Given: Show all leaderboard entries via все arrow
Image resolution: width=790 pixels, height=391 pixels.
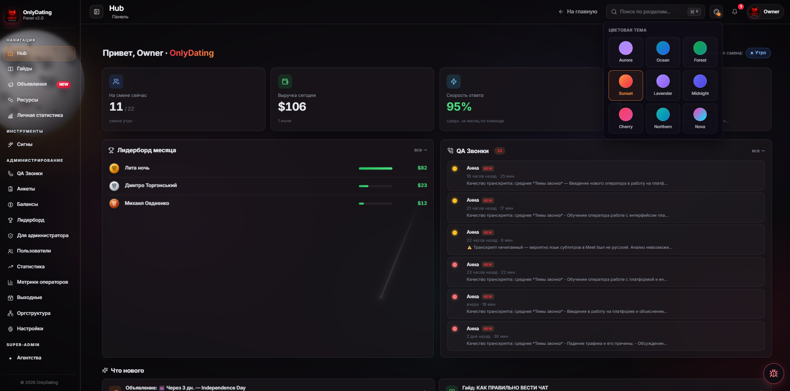Looking at the screenshot, I should coord(420,150).
